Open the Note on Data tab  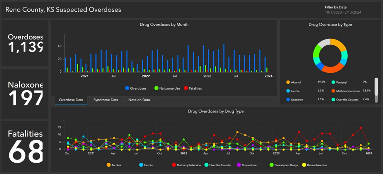click(139, 100)
